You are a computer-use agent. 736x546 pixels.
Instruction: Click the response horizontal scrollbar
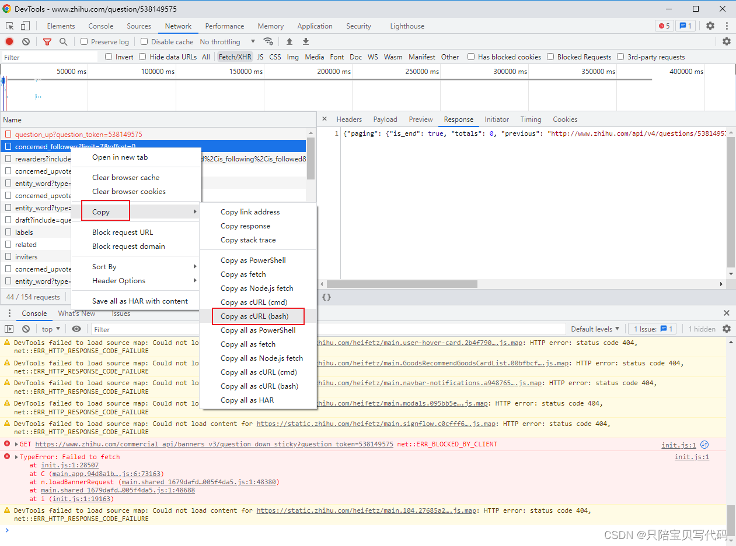[x=402, y=284]
